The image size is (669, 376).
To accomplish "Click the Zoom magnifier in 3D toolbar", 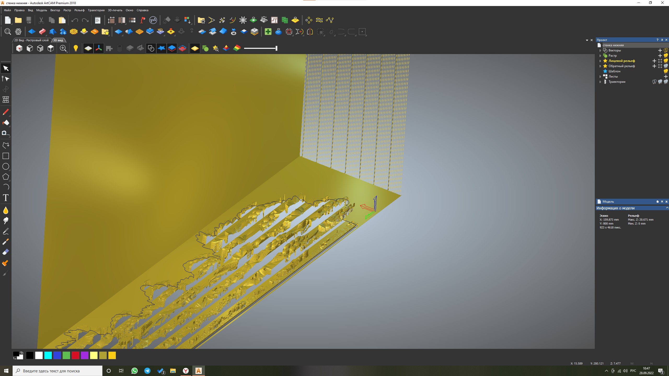I will click(63, 48).
